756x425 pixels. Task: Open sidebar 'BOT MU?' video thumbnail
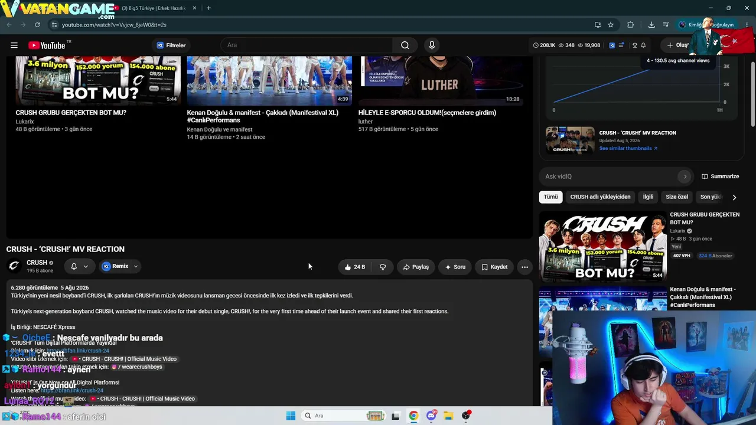point(602,246)
